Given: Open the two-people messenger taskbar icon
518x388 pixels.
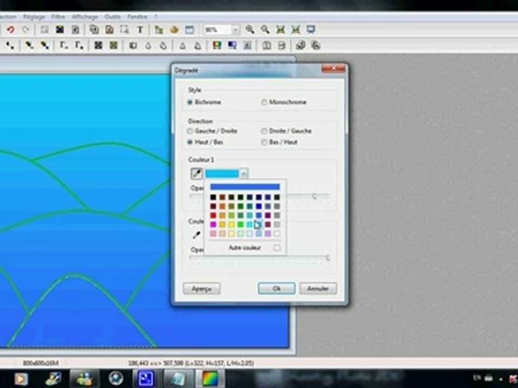Looking at the screenshot, I should click(x=85, y=379).
